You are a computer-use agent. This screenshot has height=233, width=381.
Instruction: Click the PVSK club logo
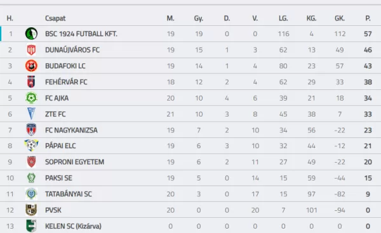point(31,210)
